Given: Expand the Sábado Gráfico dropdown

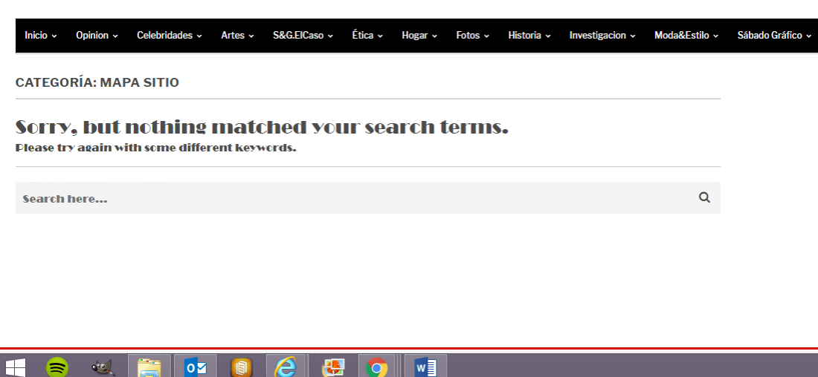Looking at the screenshot, I should [775, 36].
